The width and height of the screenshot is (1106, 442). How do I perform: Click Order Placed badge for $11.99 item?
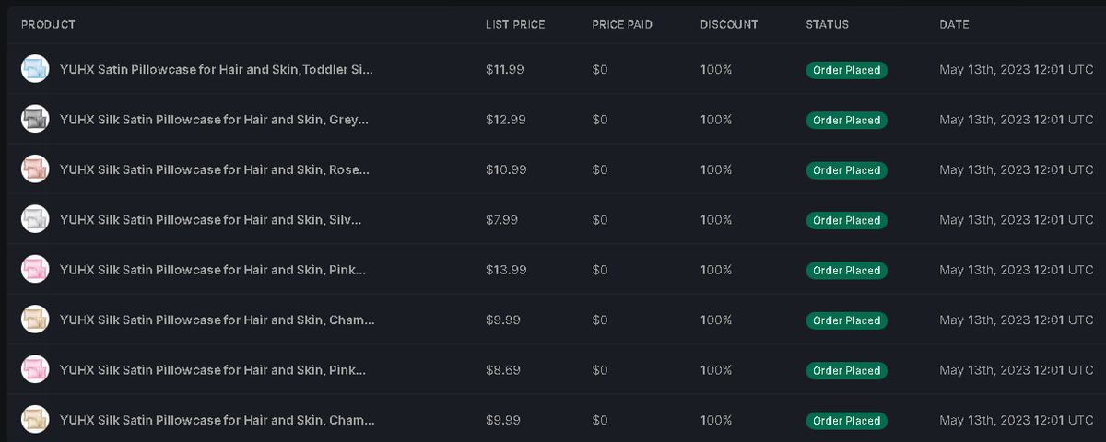coord(846,70)
